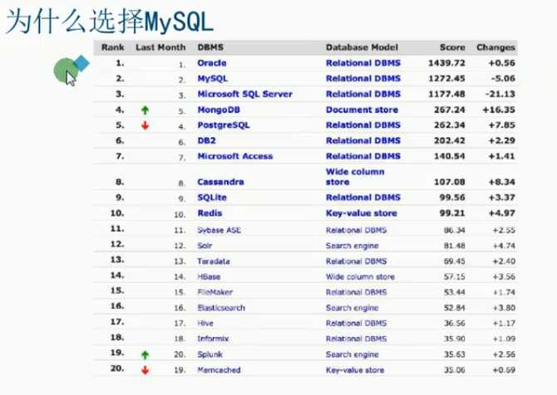
Task: Open the Hive link
Action: click(205, 324)
